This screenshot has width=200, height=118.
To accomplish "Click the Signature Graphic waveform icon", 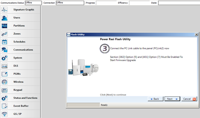I will click(5, 10).
